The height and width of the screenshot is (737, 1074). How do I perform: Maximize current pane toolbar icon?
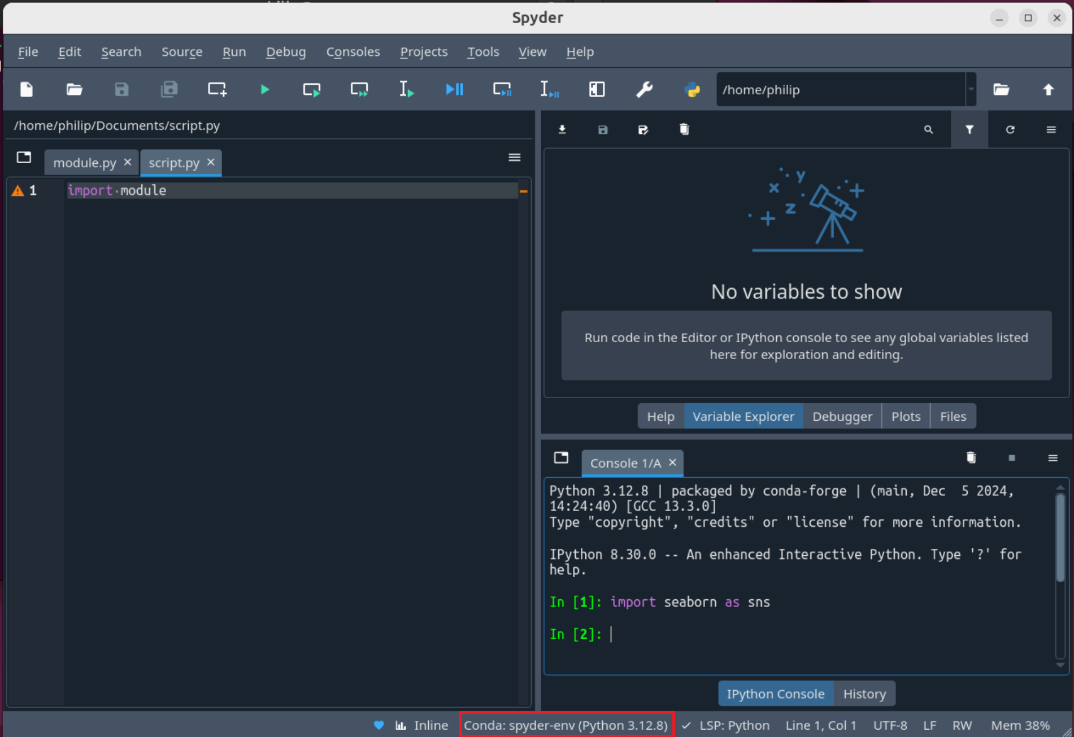(x=597, y=89)
